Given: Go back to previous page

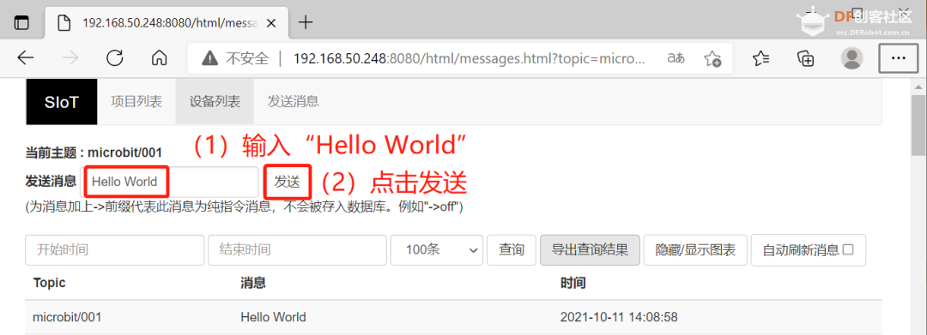Looking at the screenshot, I should pos(26,57).
